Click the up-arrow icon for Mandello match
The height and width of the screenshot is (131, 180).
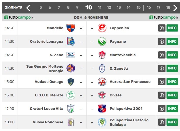pyautogui.click(x=162, y=28)
